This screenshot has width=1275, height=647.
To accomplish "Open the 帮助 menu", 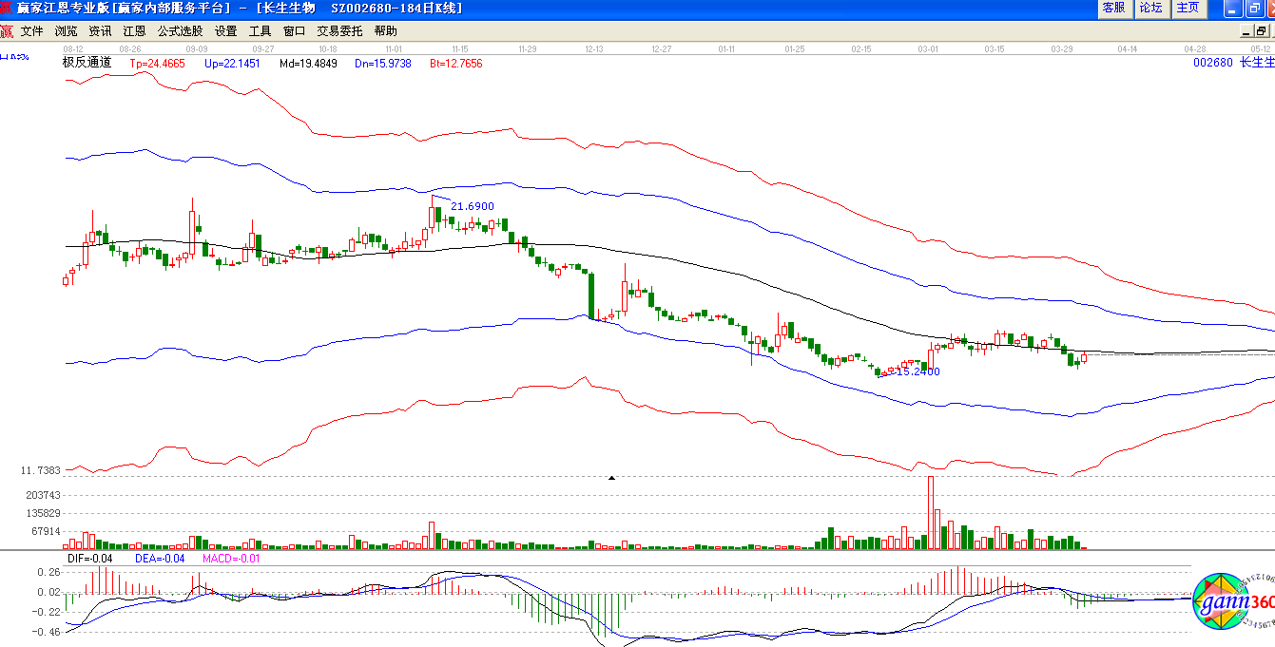I will [x=386, y=31].
